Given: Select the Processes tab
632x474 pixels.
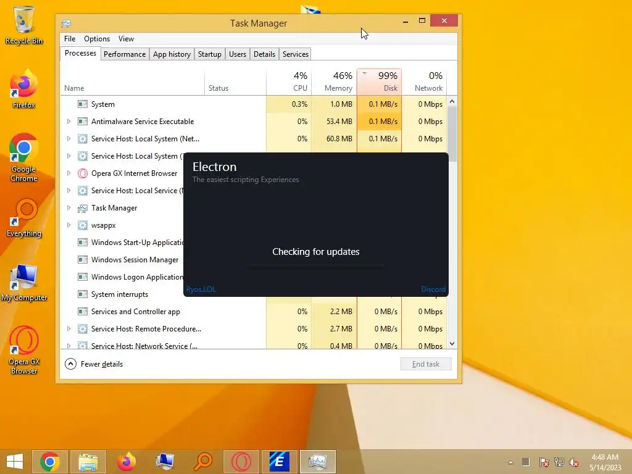Looking at the screenshot, I should pyautogui.click(x=80, y=53).
